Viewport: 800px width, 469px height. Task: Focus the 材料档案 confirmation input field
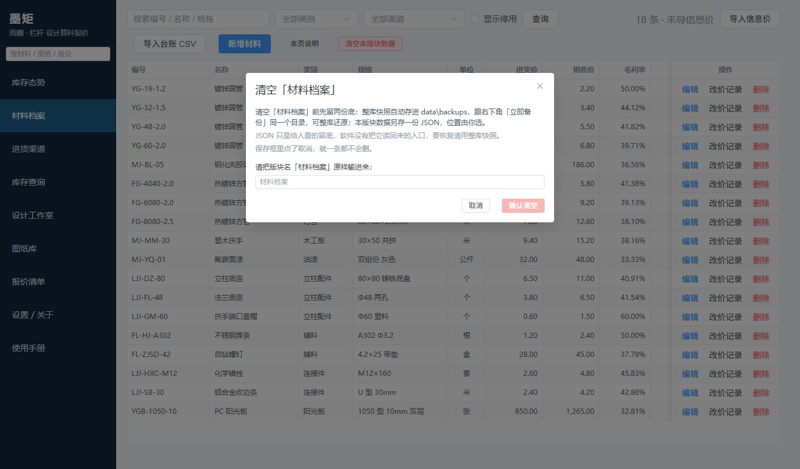coord(400,182)
